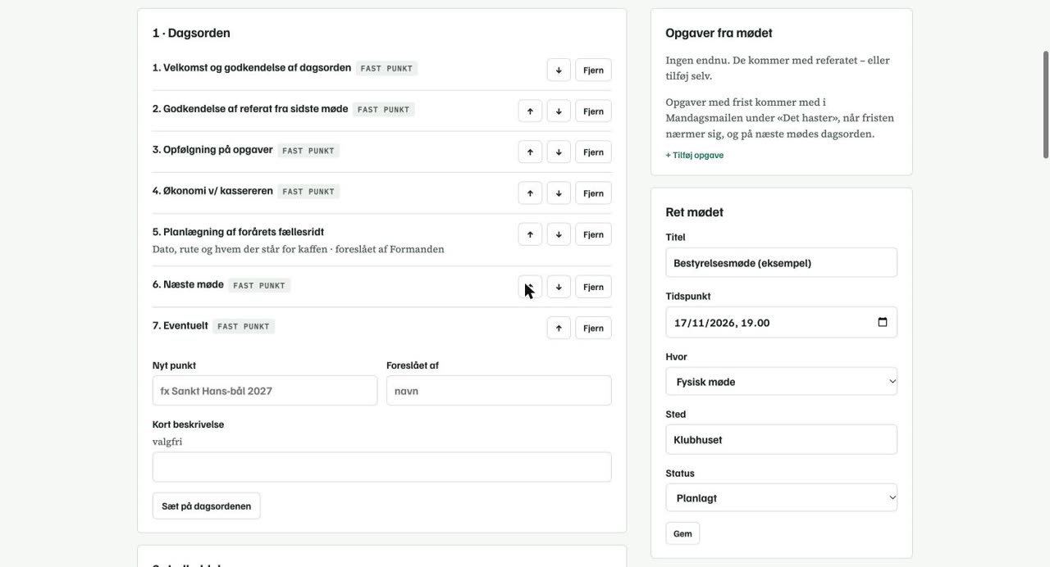Image resolution: width=1050 pixels, height=567 pixels.
Task: Move "Opfølgning på opgaver" down
Action: click(559, 152)
